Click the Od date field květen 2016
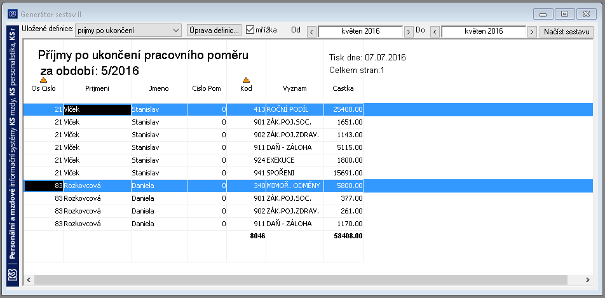Viewport: 605px width, 298px height. pos(360,32)
